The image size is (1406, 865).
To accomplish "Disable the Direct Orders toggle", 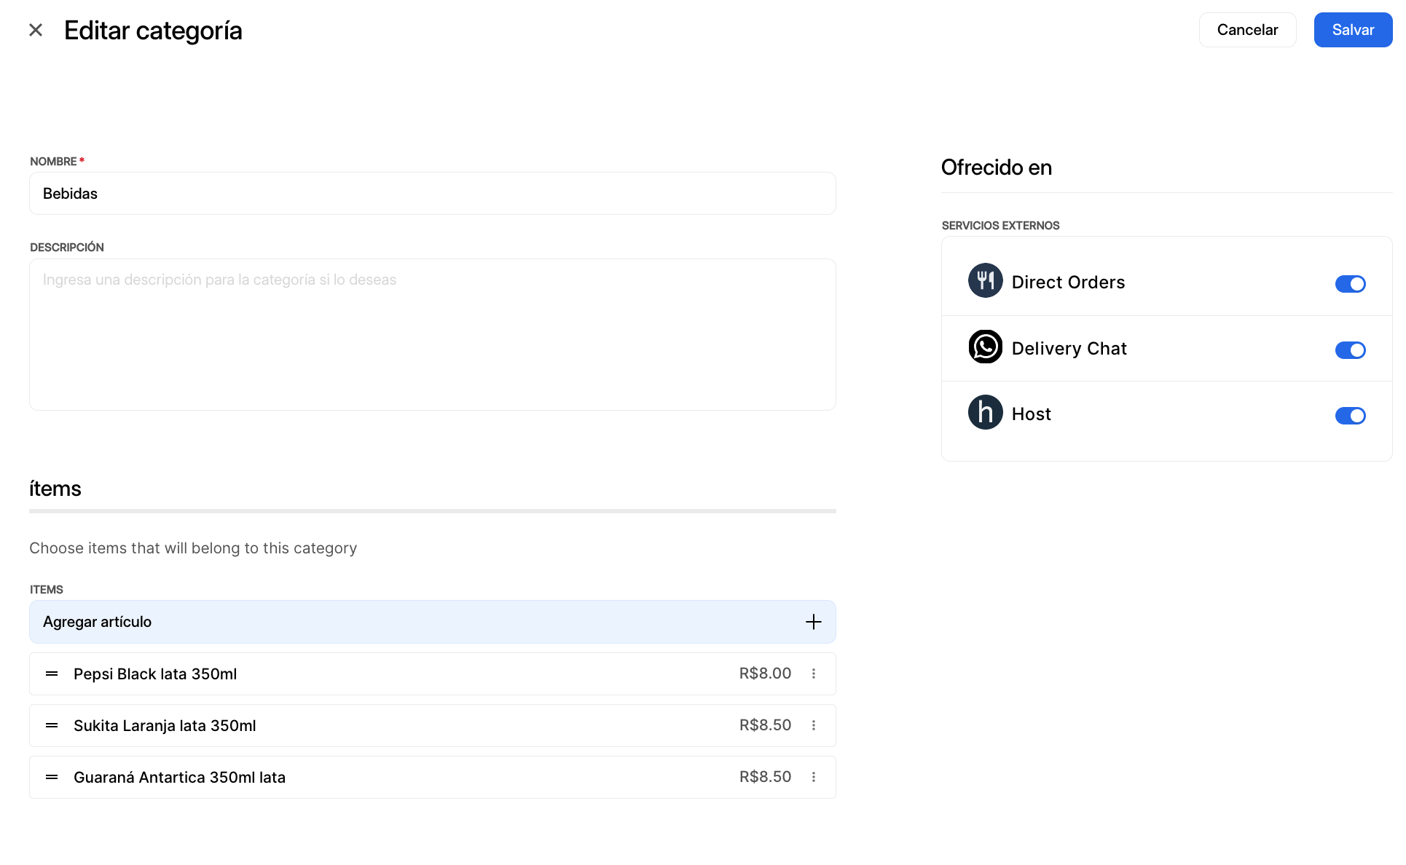I will point(1350,284).
